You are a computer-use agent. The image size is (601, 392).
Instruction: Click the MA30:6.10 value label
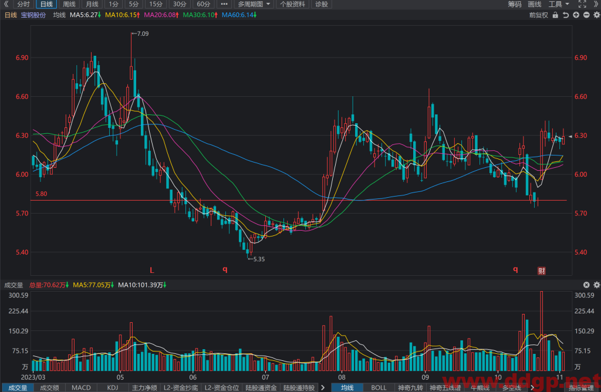click(x=200, y=15)
